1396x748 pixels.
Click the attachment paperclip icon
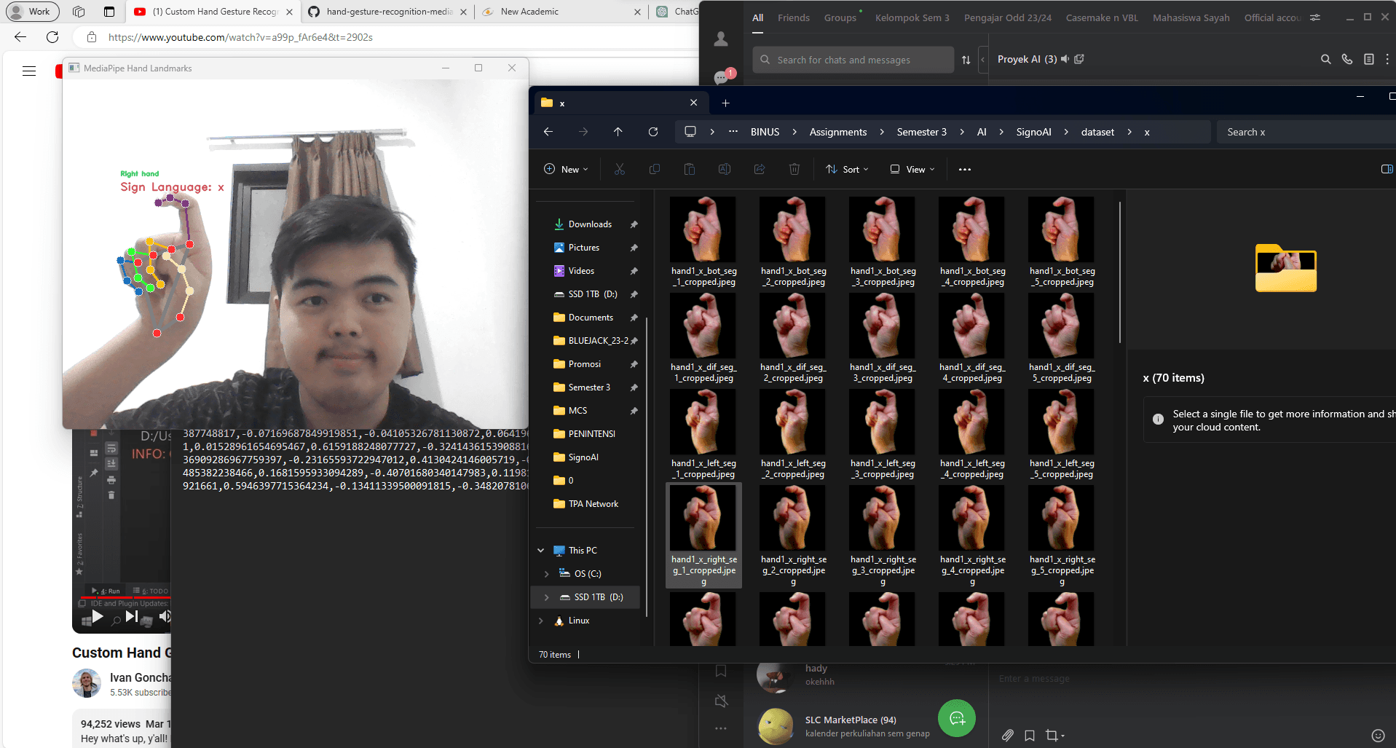click(x=1007, y=736)
